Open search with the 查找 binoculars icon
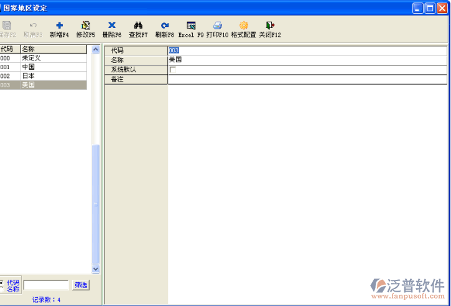This screenshot has width=451, height=306. (138, 26)
